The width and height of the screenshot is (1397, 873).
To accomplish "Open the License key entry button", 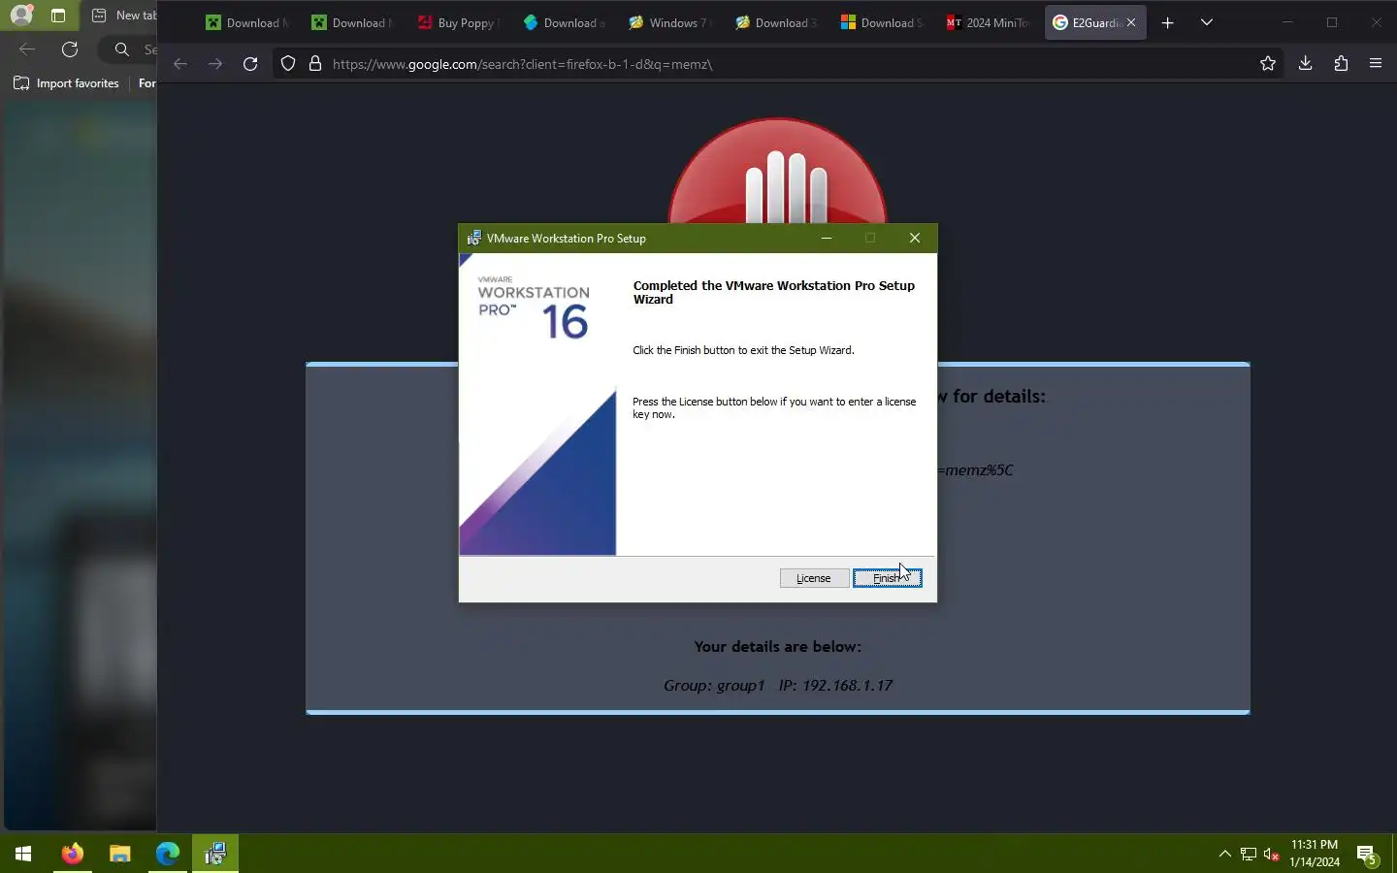I will pyautogui.click(x=813, y=578).
